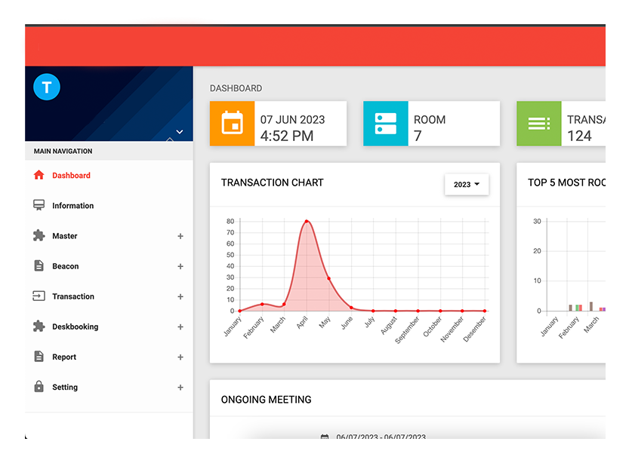Click the blue T user avatar

coord(47,87)
